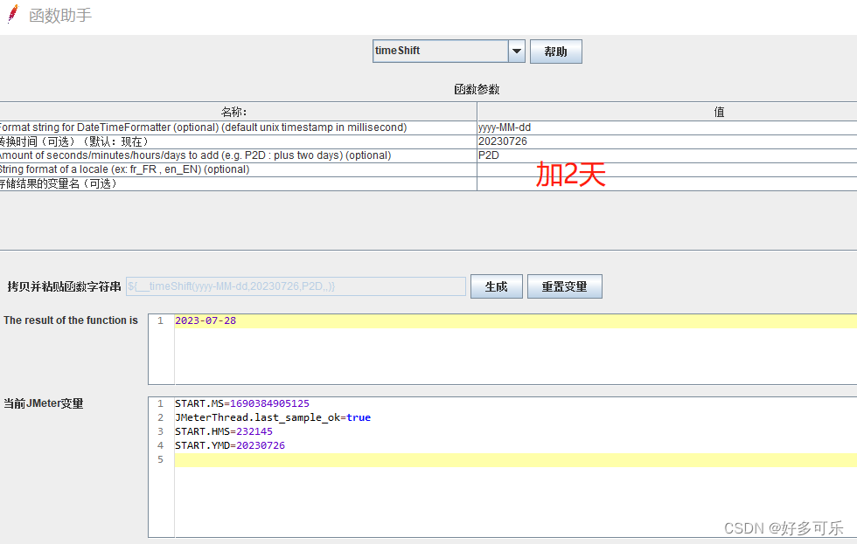Select the 20230726 date value cell
This screenshot has width=857, height=544.
click(666, 141)
